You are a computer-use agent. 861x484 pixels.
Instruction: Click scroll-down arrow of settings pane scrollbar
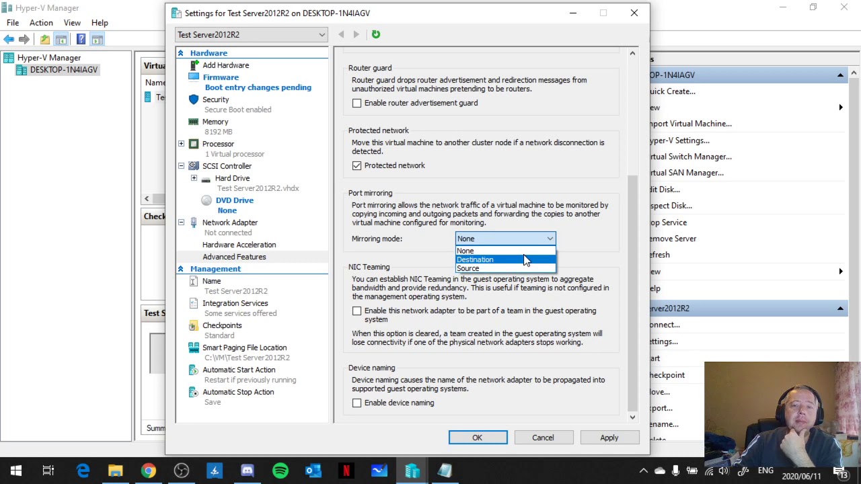(x=632, y=417)
